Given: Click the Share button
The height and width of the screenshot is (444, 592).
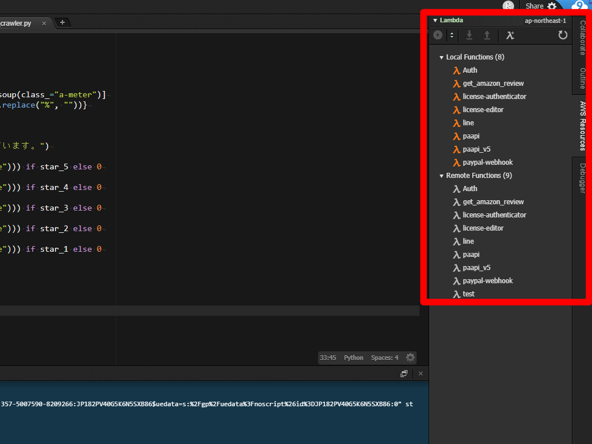Looking at the screenshot, I should 534,6.
